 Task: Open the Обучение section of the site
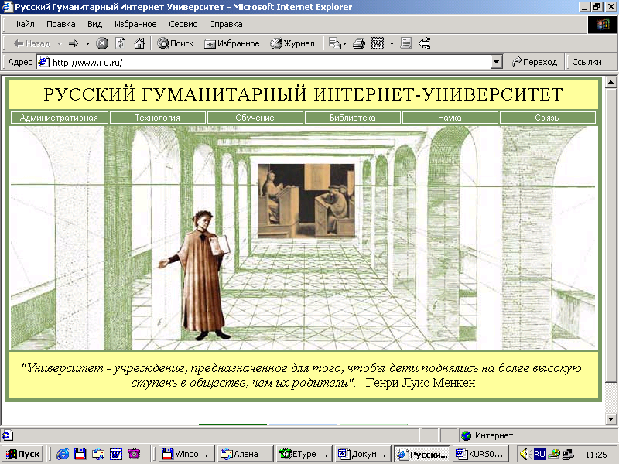coord(255,118)
